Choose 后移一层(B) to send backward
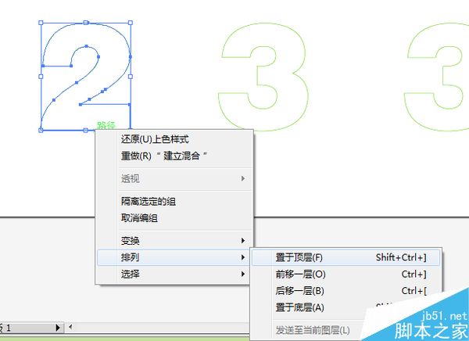The height and width of the screenshot is (341, 469). coord(345,291)
